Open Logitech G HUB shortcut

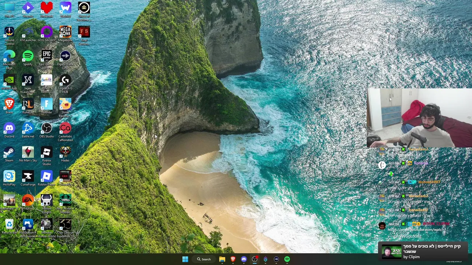coord(65,84)
